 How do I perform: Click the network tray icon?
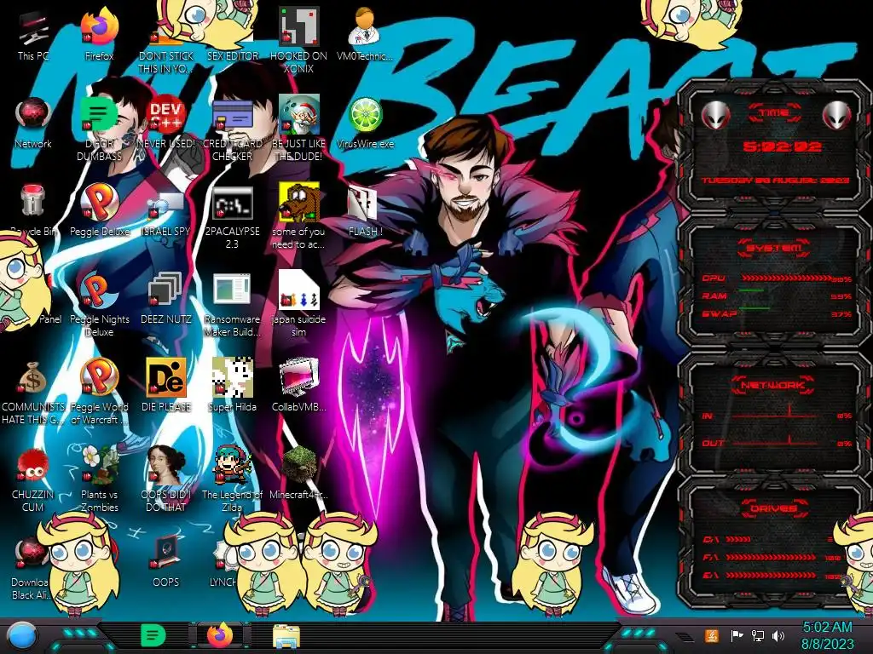click(x=757, y=635)
